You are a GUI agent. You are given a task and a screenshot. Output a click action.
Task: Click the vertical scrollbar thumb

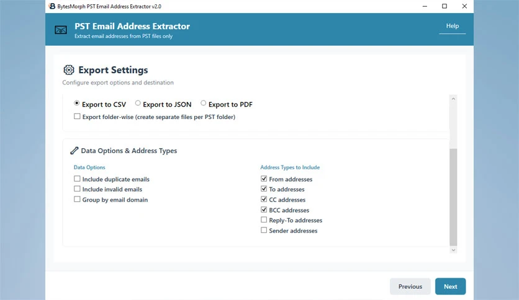pyautogui.click(x=453, y=197)
